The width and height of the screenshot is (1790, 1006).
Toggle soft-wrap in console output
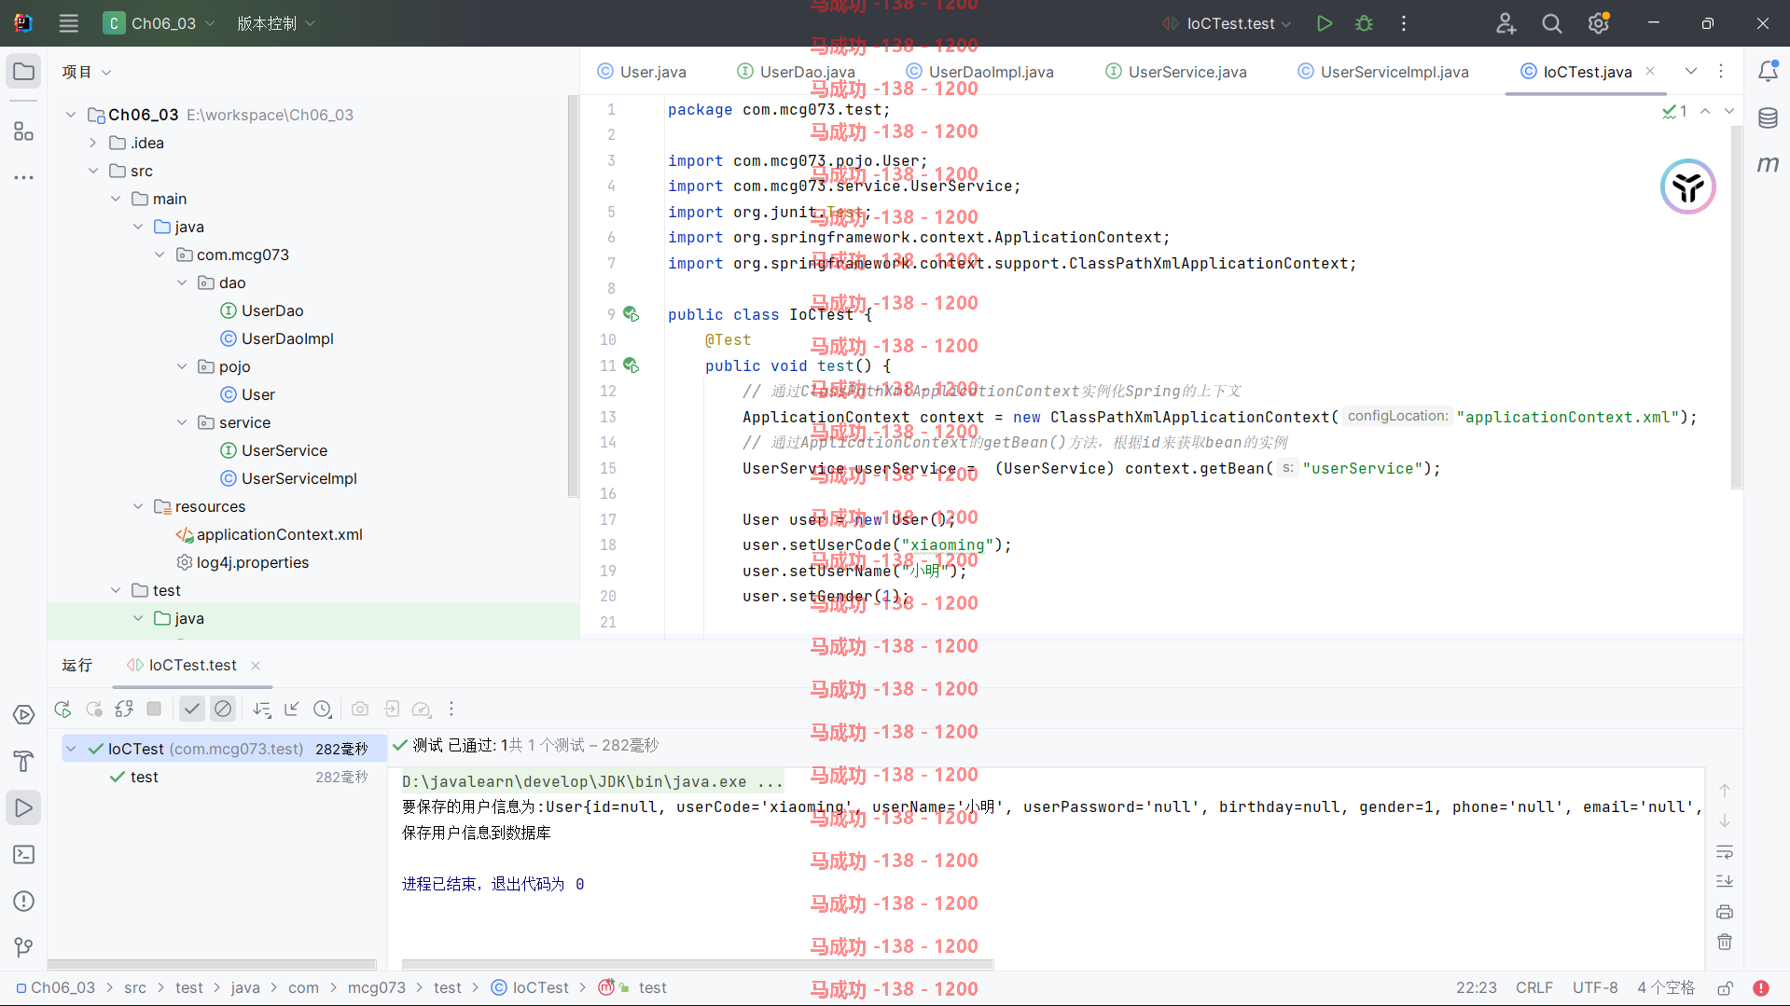point(1724,852)
